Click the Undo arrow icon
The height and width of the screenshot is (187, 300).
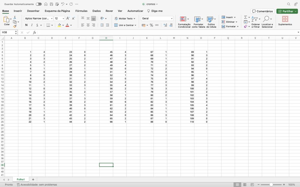click(x=63, y=4)
